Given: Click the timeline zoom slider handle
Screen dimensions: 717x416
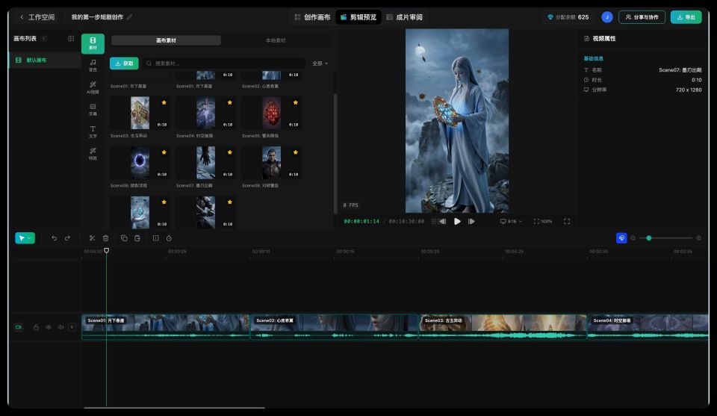Looking at the screenshot, I should click(x=648, y=238).
